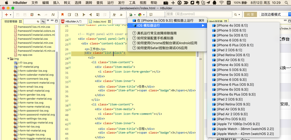Click the run on device toolbar icon
This screenshot has width=291, height=140.
point(131,15)
